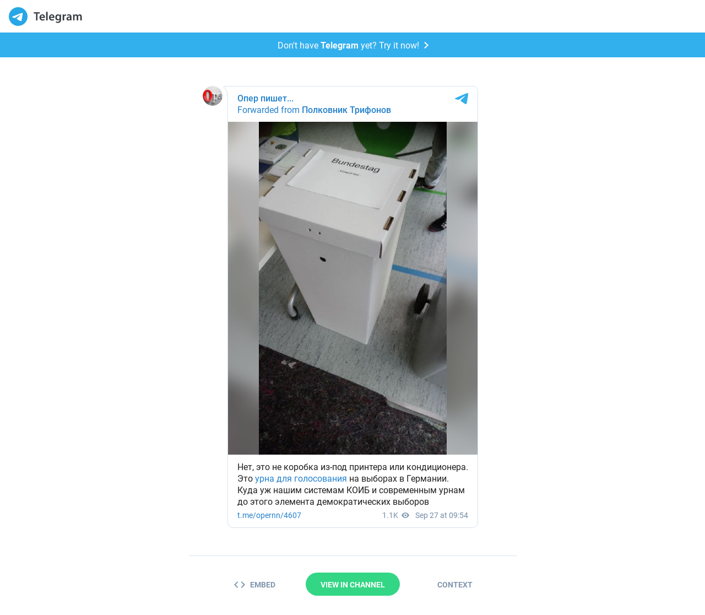Select the EMBED option
Screen dimensions: 705x615
coord(254,585)
